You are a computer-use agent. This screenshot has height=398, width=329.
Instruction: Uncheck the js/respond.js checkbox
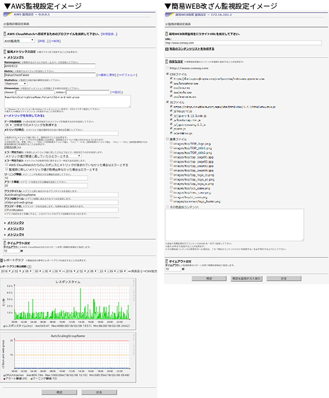(171, 111)
